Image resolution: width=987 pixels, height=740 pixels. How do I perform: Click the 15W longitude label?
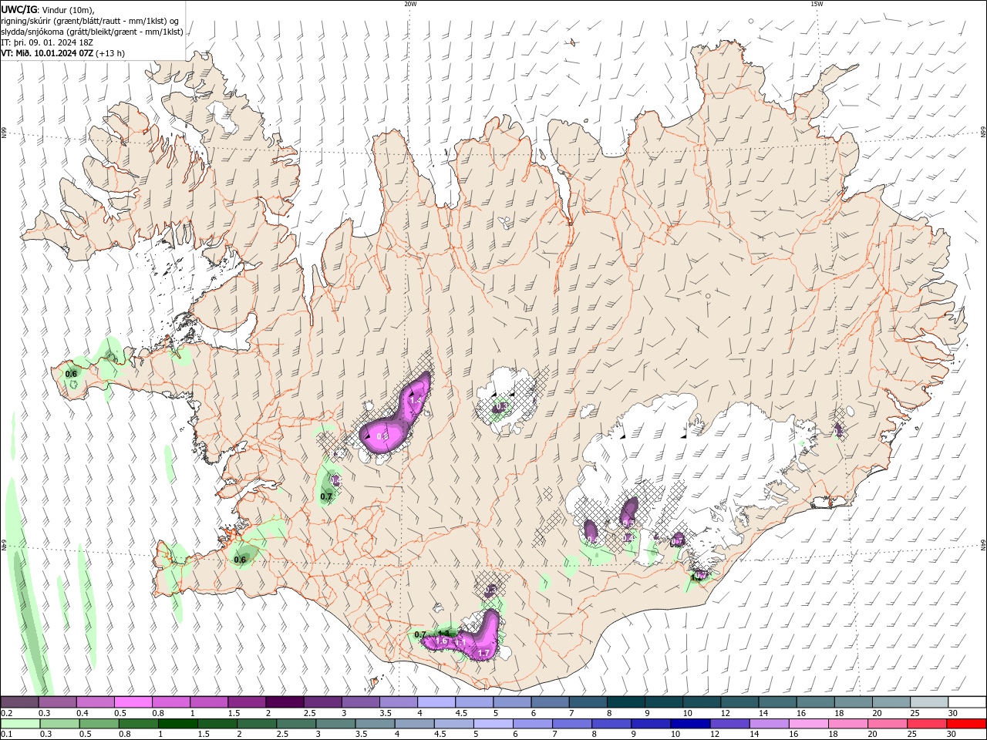pos(817,4)
